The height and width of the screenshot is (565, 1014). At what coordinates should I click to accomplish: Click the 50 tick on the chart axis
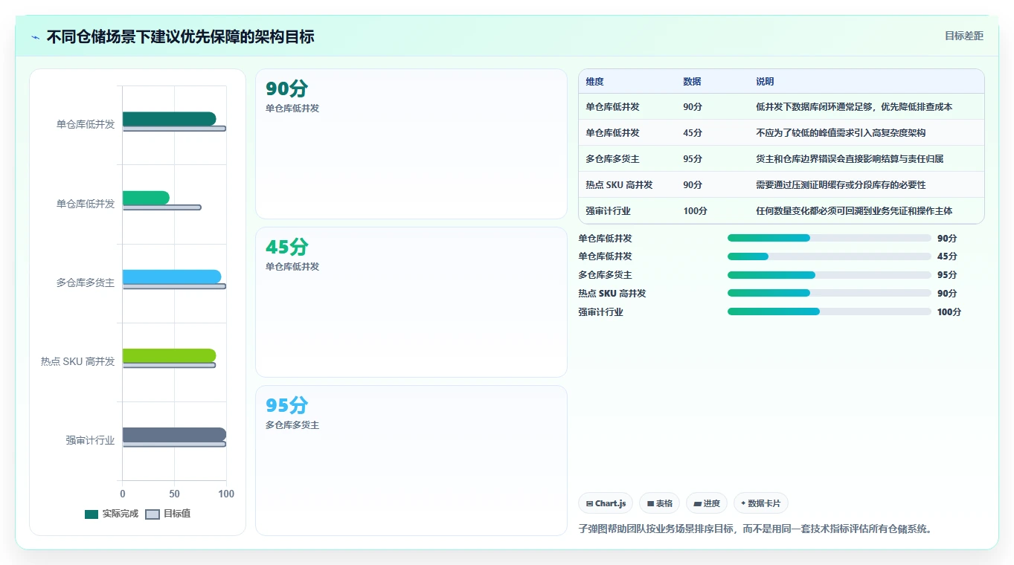tap(174, 494)
